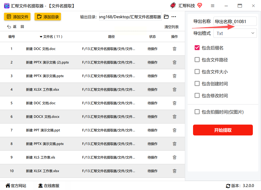Click the three-dot more options icon
This screenshot has height=190, width=261.
tap(174, 17)
